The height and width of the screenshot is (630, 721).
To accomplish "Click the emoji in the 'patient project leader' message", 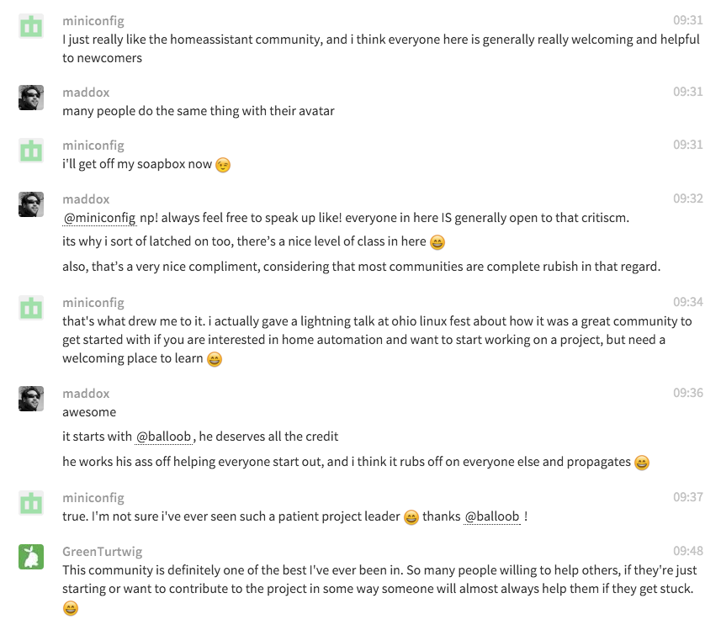I will [411, 517].
